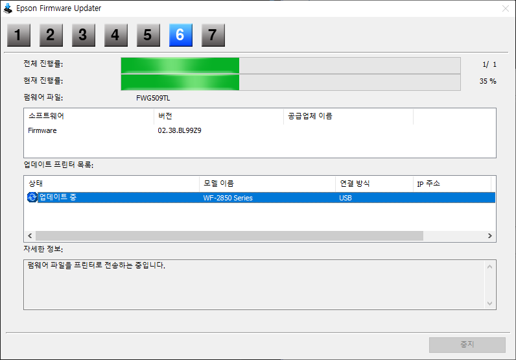Viewport: 516px width, 360px height.
Task: Click the step 7 number icon
Action: click(x=213, y=35)
